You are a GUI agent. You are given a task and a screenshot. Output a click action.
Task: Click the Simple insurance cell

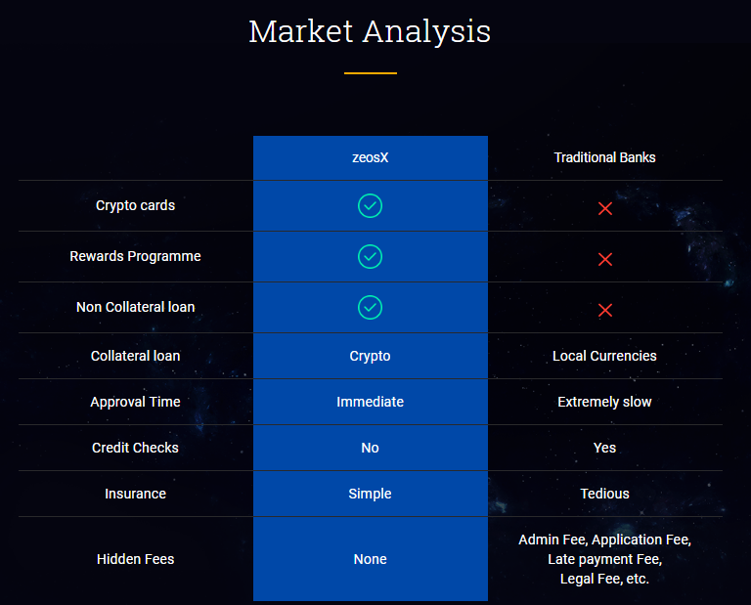pos(370,494)
